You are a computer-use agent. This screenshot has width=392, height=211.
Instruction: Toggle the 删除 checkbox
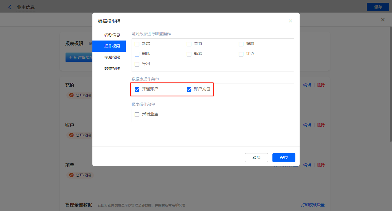(137, 54)
